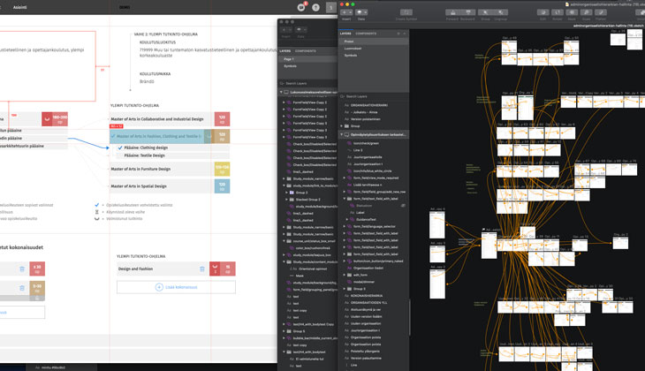Click the Forward arrange icon
The height and width of the screenshot is (371, 645).
453,12
